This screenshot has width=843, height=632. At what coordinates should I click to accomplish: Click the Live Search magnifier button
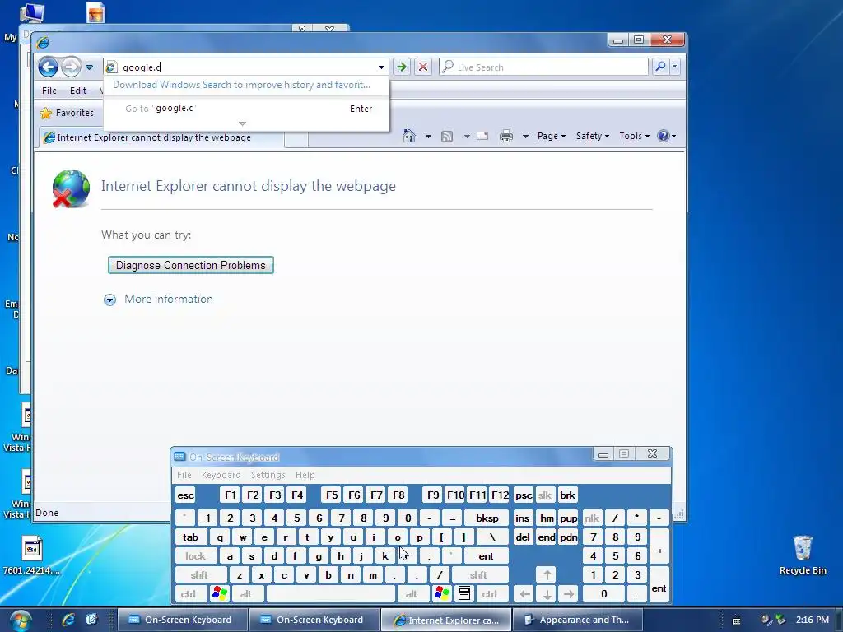click(x=661, y=67)
